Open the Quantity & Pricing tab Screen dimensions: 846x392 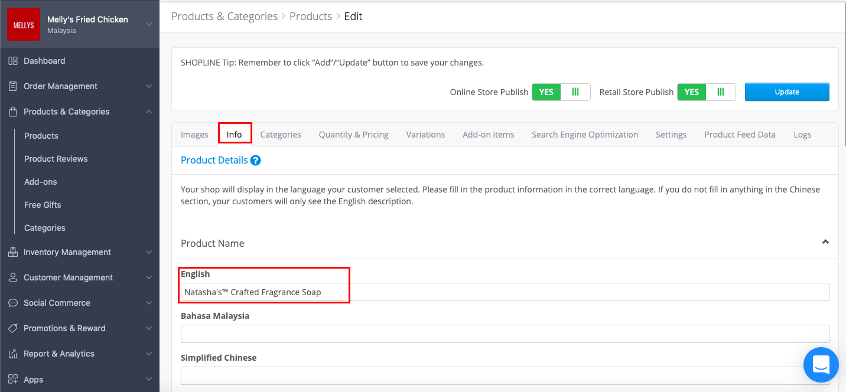[353, 134]
